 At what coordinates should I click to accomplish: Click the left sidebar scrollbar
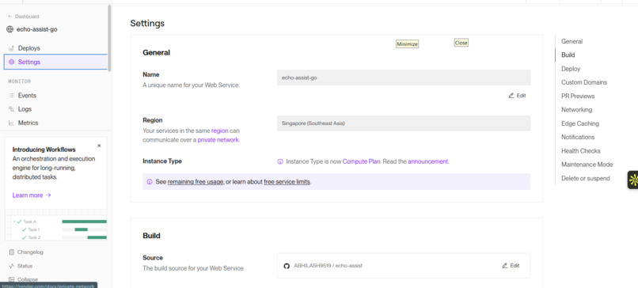(109, 38)
